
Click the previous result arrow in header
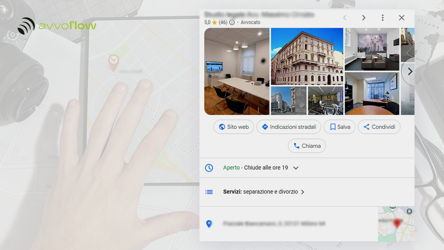tap(345, 18)
